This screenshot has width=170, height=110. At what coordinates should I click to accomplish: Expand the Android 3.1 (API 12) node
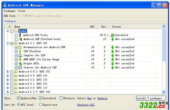tap(7, 84)
